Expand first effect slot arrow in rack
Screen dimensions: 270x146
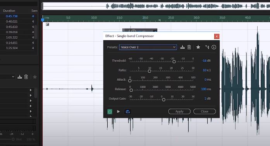[x=31, y=90]
